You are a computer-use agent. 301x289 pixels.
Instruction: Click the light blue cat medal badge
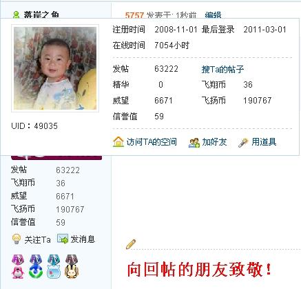[54, 266]
